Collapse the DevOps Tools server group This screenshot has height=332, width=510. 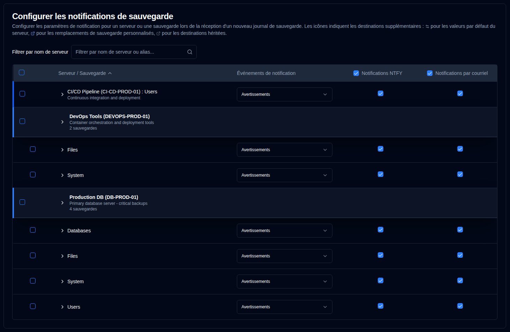(x=62, y=122)
